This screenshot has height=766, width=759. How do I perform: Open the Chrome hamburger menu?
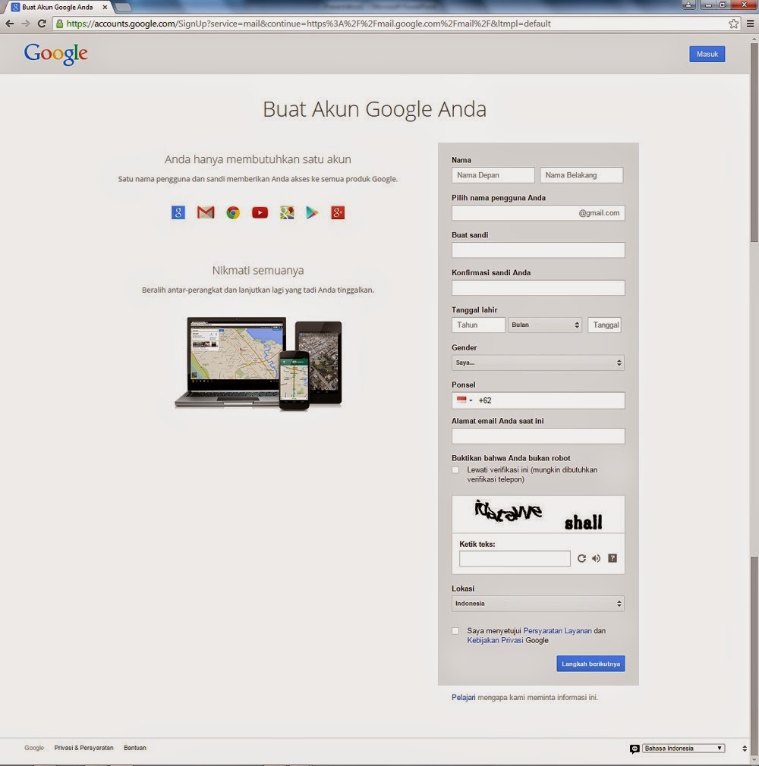point(750,24)
